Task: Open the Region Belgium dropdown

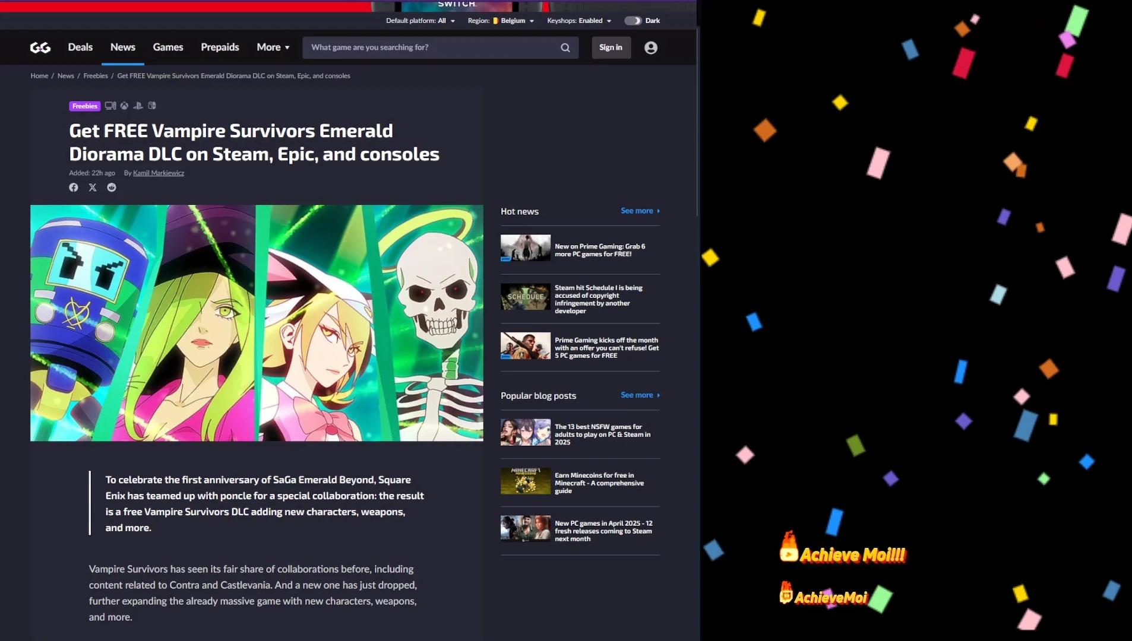Action: (501, 21)
